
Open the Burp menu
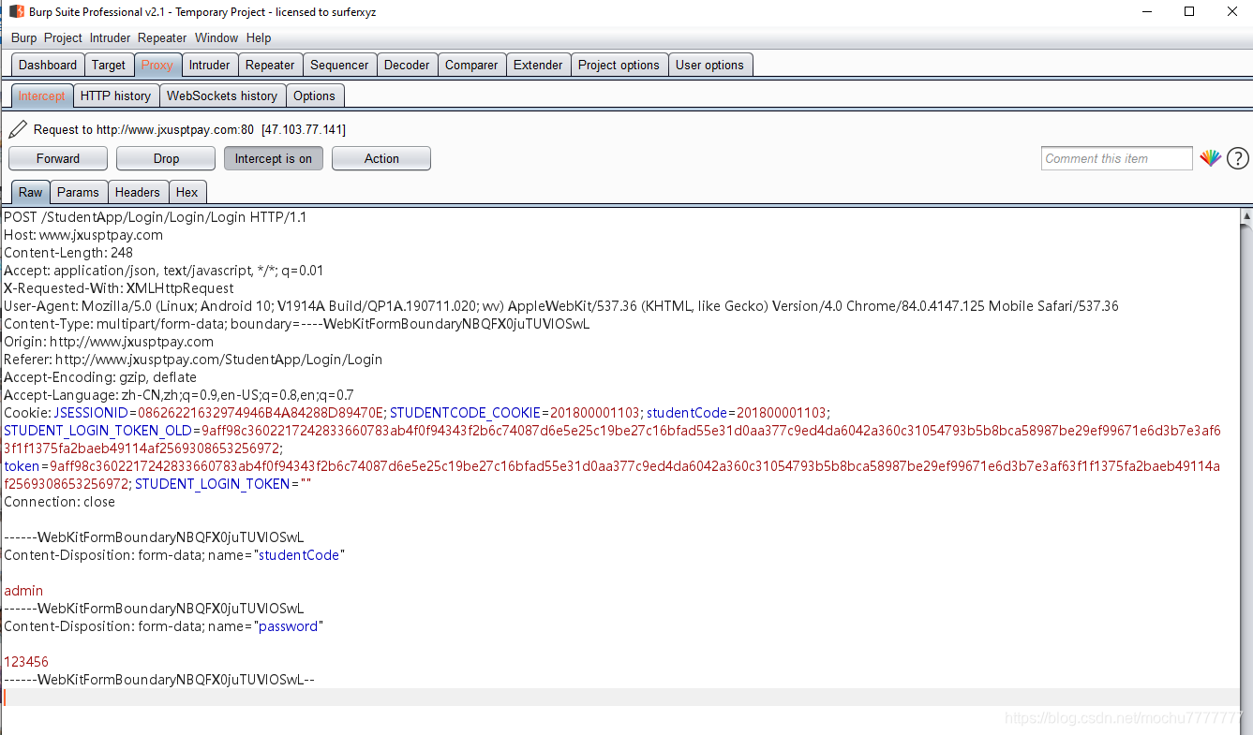[x=24, y=38]
